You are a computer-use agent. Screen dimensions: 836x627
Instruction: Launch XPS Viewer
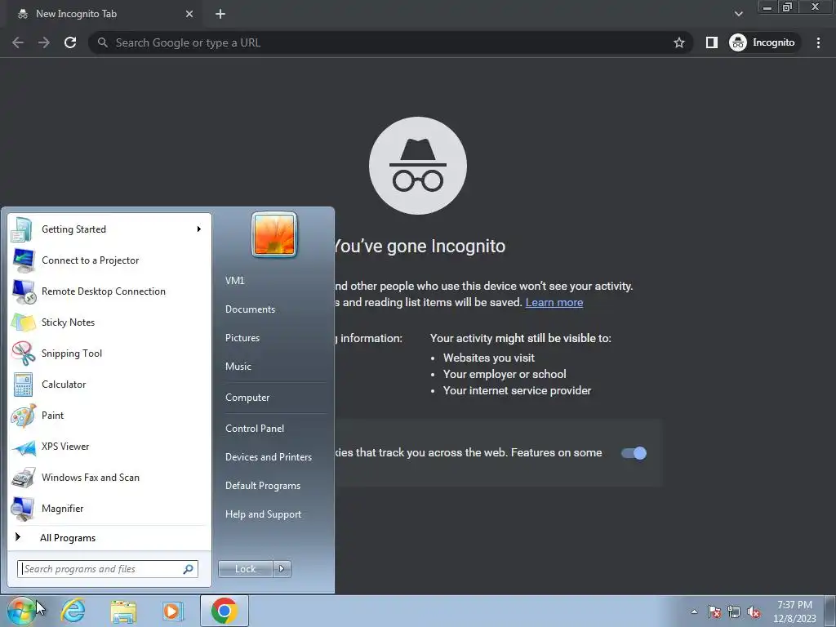coord(109,447)
